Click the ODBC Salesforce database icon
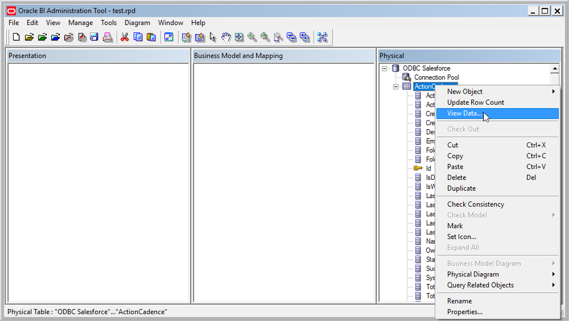Screen dimensions: 569x321 (396, 68)
